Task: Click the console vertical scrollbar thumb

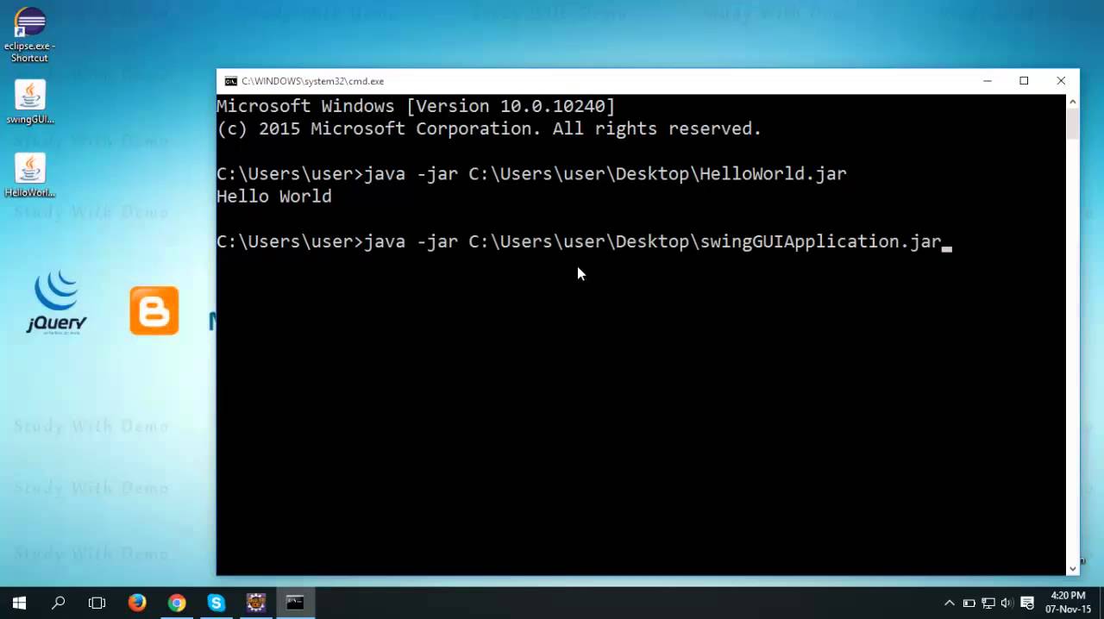Action: 1073,124
